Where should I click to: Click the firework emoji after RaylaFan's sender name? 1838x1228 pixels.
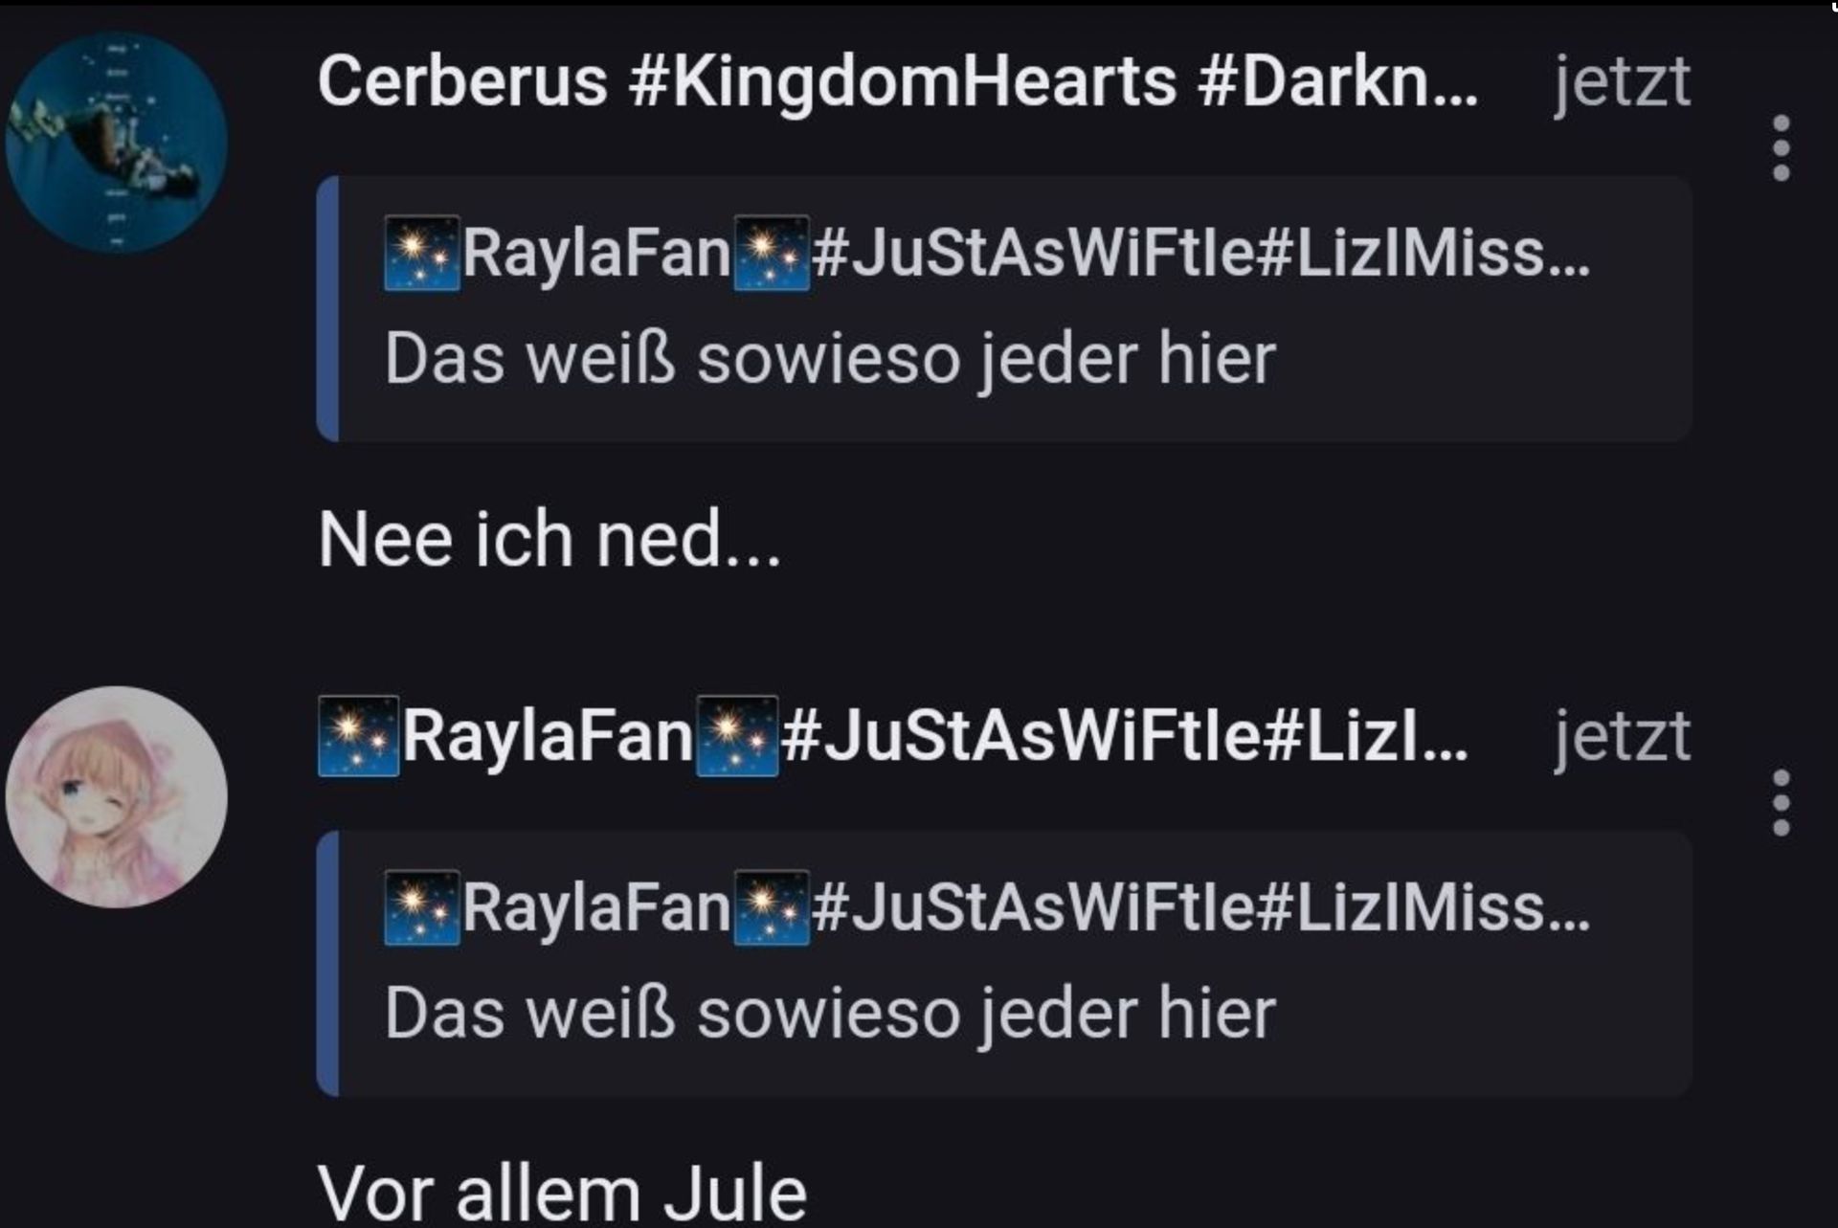[x=736, y=736]
